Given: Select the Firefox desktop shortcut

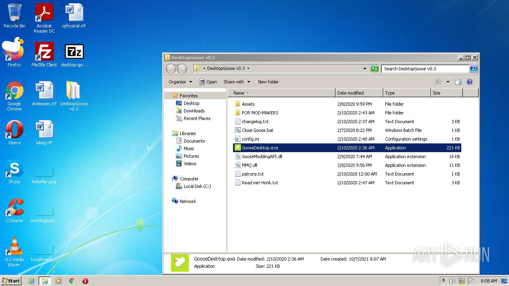Looking at the screenshot, I should 14,53.
